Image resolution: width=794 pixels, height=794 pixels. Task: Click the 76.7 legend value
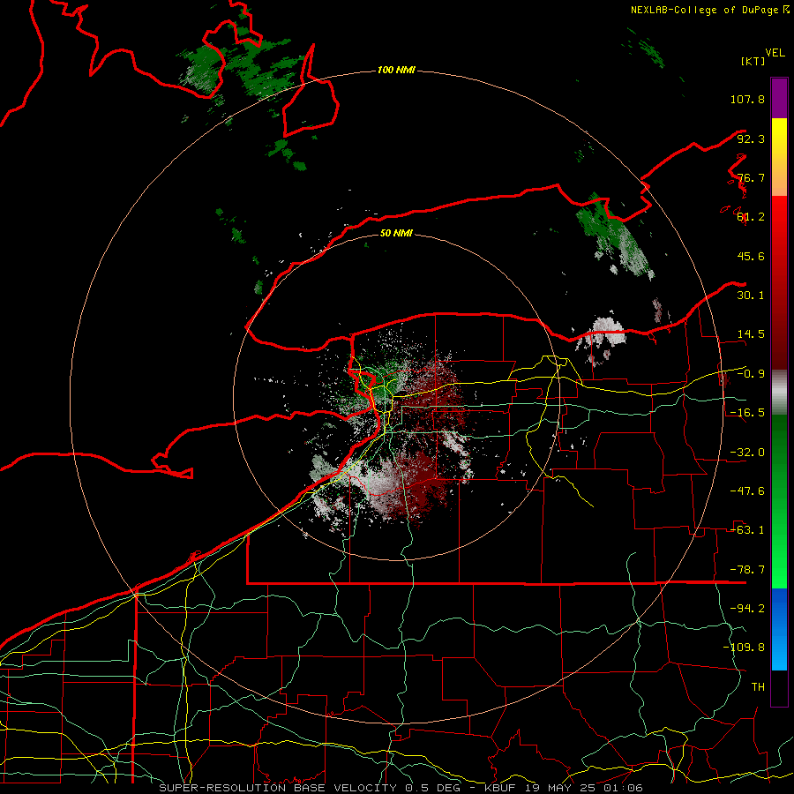751,177
